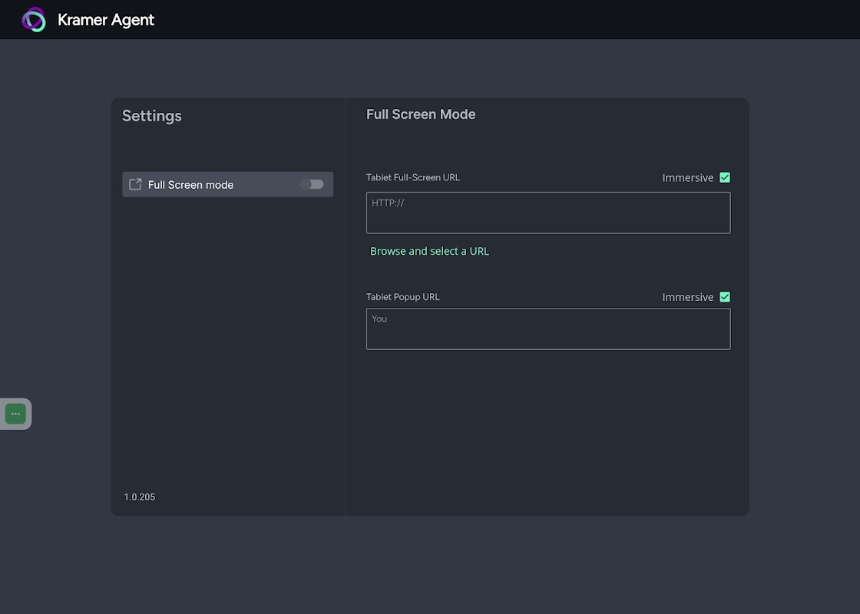Click the Full Screen mode external-link icon
Viewport: 860px width, 614px height.
135,184
